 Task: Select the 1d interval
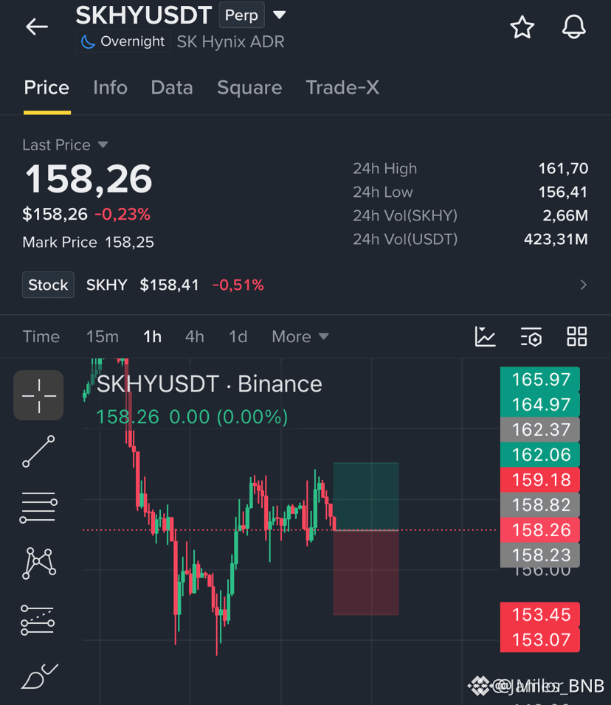238,337
